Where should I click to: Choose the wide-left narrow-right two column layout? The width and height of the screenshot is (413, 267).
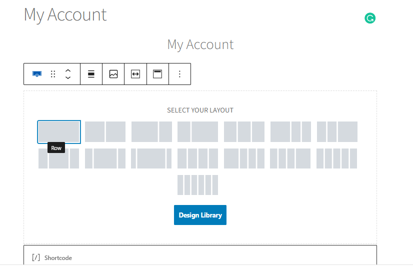[151, 131]
